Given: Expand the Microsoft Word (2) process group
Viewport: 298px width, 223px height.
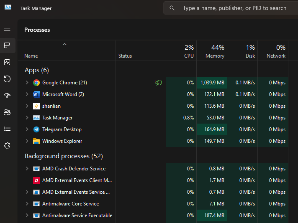Looking at the screenshot, I should point(27,94).
